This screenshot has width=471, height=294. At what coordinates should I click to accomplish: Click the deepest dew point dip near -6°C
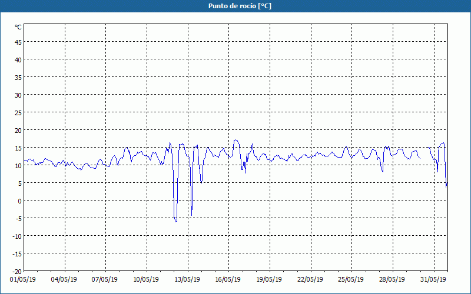click(x=175, y=221)
